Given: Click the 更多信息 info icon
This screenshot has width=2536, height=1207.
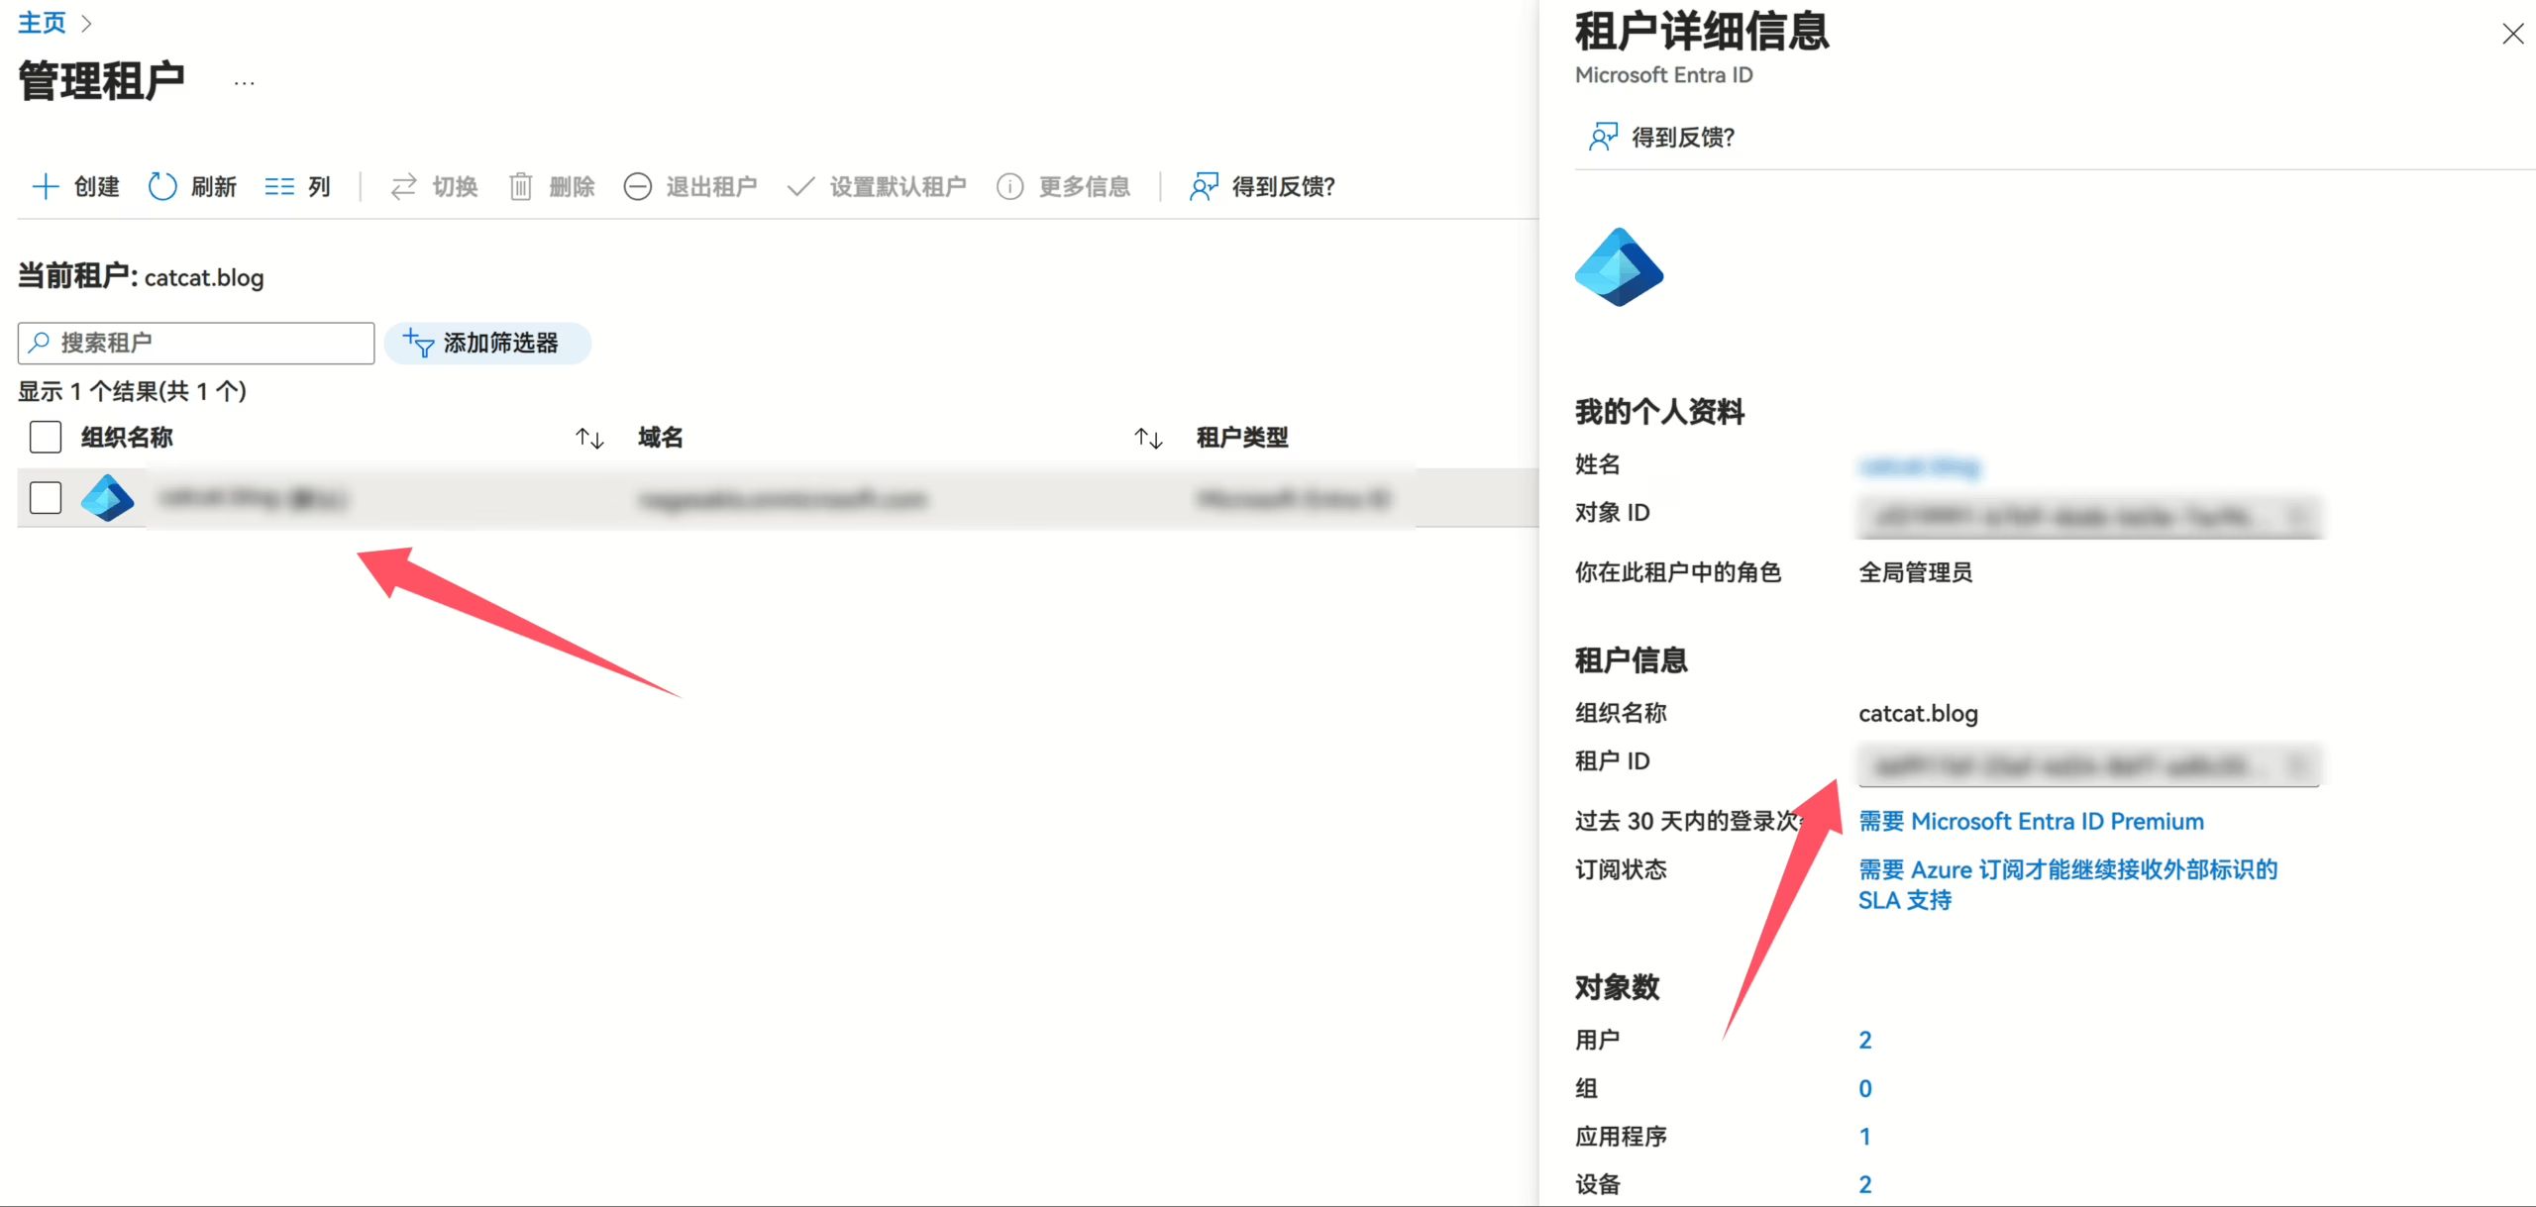Looking at the screenshot, I should [x=1009, y=186].
